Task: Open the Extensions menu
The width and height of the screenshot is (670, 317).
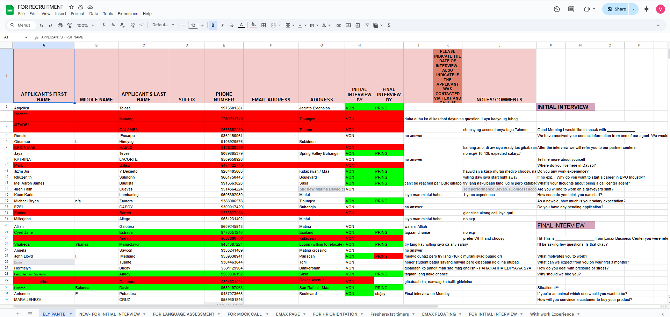Action: tap(128, 14)
